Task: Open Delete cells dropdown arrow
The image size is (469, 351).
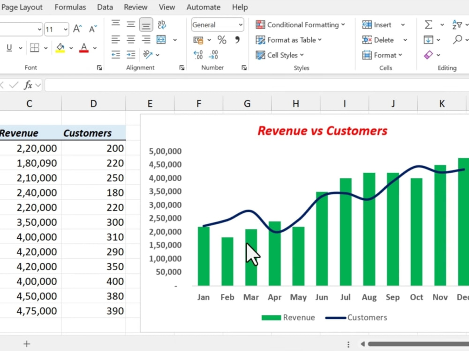Action: pyautogui.click(x=405, y=40)
